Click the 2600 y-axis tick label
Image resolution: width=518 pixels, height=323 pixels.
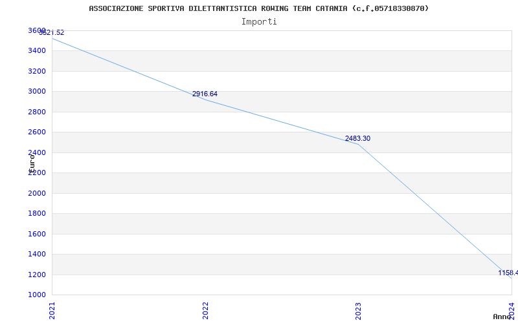coord(37,132)
